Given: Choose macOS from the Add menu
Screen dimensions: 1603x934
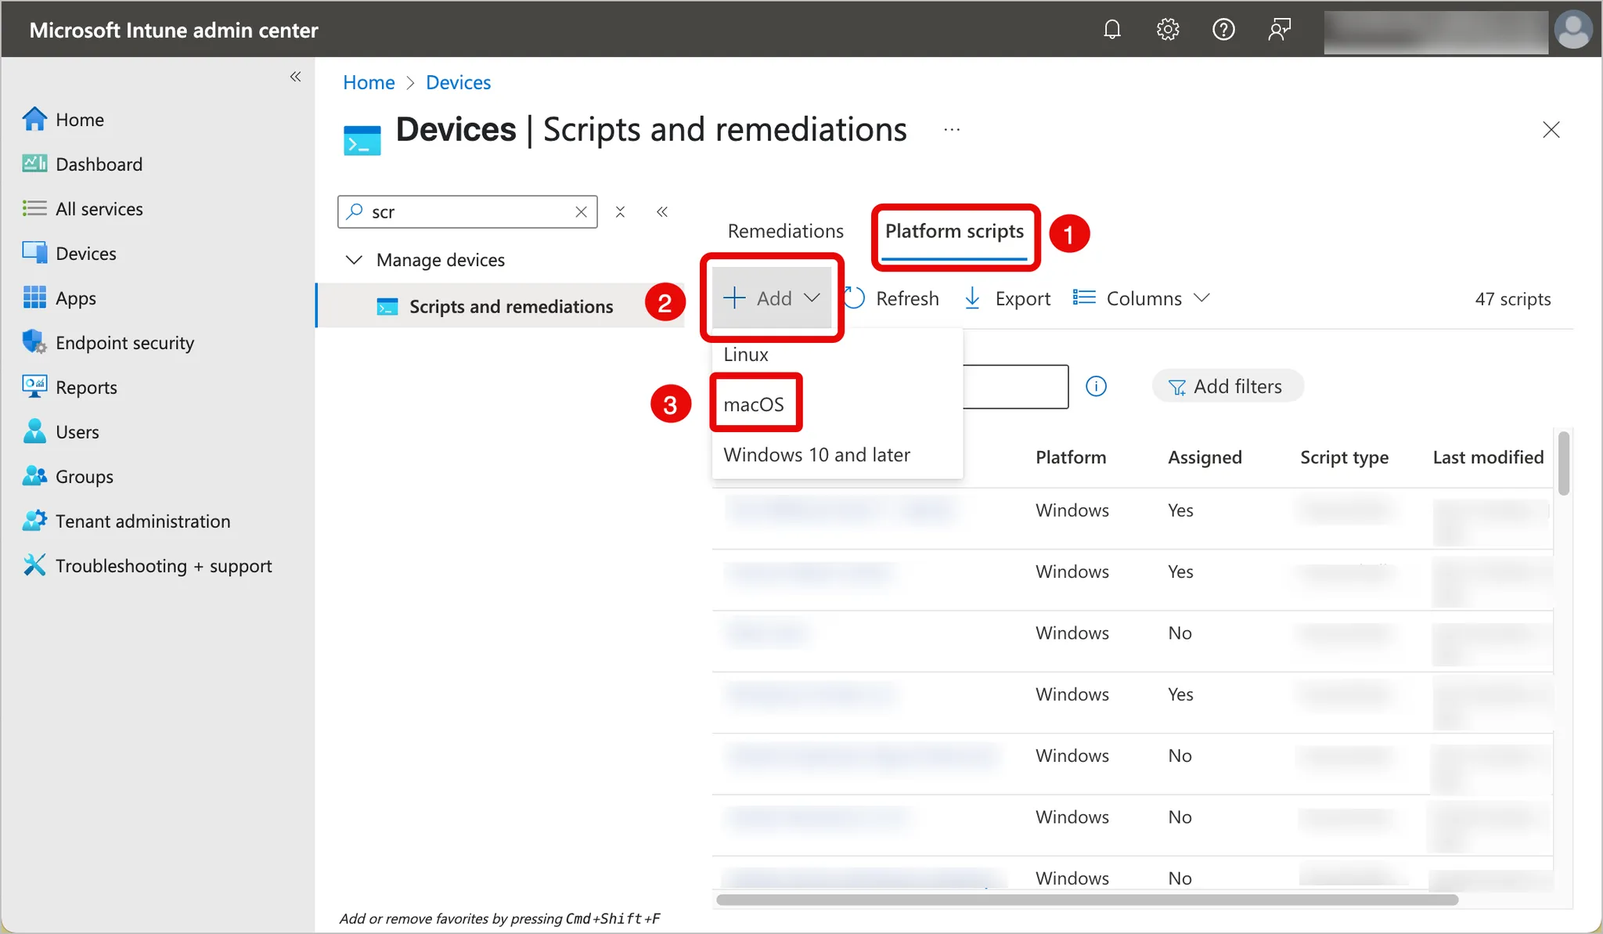Looking at the screenshot, I should click(754, 404).
